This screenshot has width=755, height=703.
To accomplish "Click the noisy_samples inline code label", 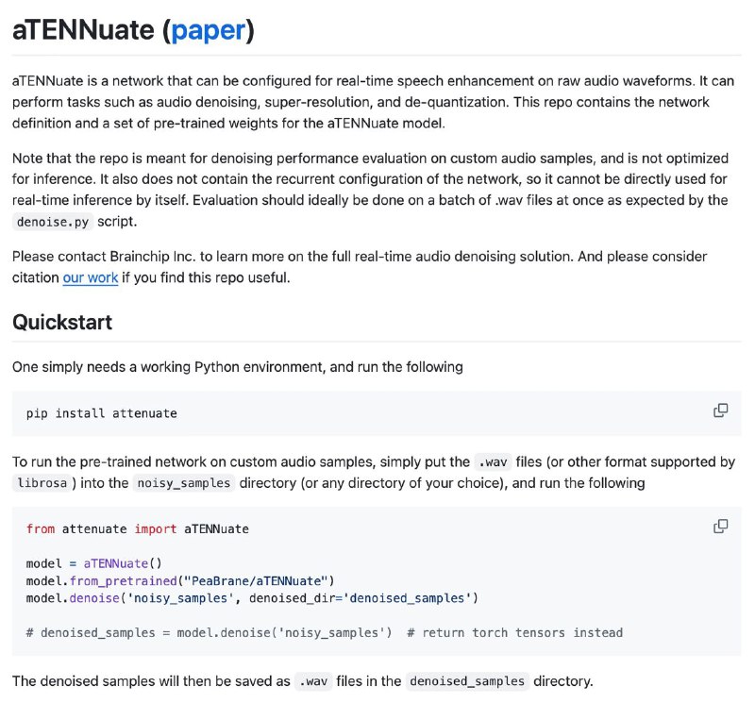I will click(184, 483).
